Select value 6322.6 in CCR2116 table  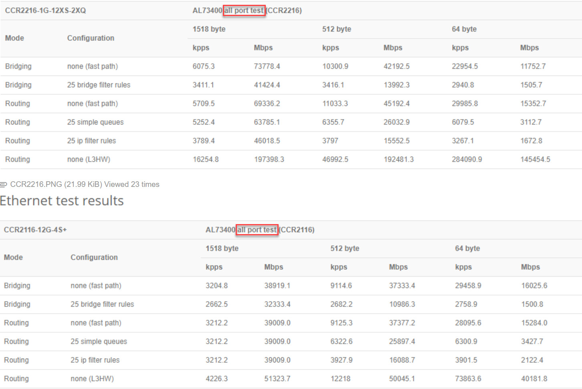[x=342, y=341]
